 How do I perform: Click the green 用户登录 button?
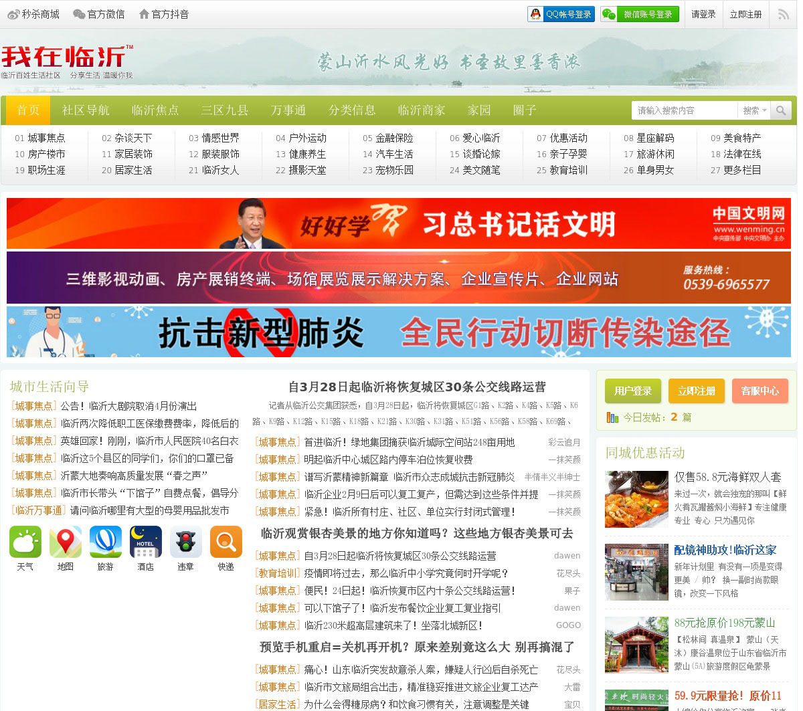click(x=633, y=391)
